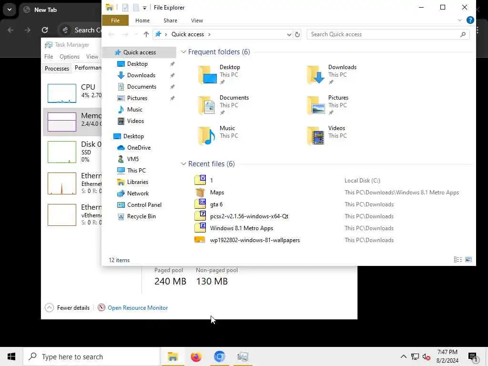
Task: Open the File Explorer taskbar icon
Action: [173, 356]
